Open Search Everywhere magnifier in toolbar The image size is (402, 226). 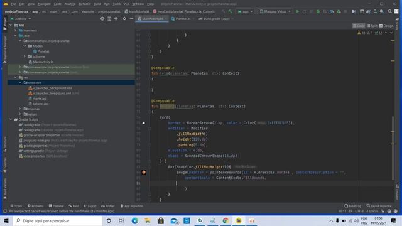pyautogui.click(x=389, y=11)
